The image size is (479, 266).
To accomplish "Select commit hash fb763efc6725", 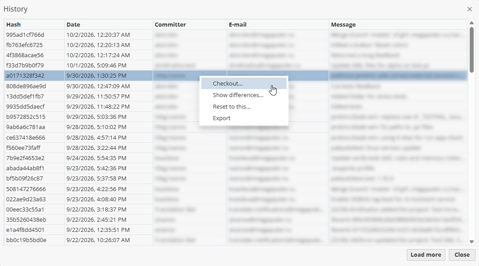I will [x=24, y=45].
